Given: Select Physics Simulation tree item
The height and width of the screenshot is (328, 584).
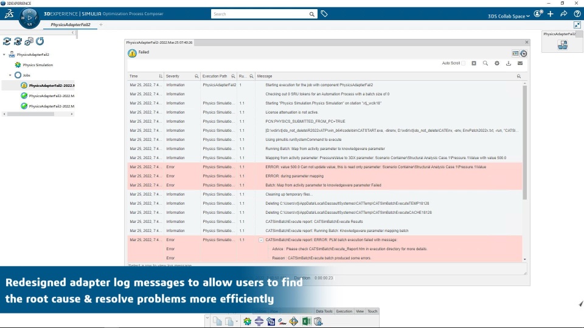Looking at the screenshot, I should [x=38, y=65].
